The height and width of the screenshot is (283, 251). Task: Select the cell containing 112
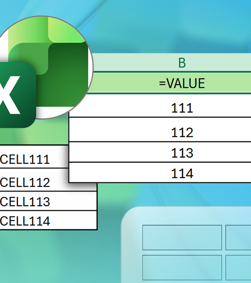point(160,130)
